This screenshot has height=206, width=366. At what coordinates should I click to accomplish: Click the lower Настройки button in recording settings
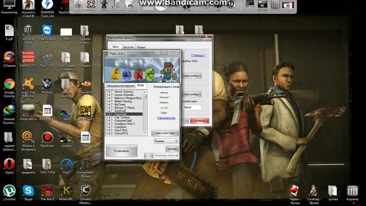pyautogui.click(x=192, y=94)
